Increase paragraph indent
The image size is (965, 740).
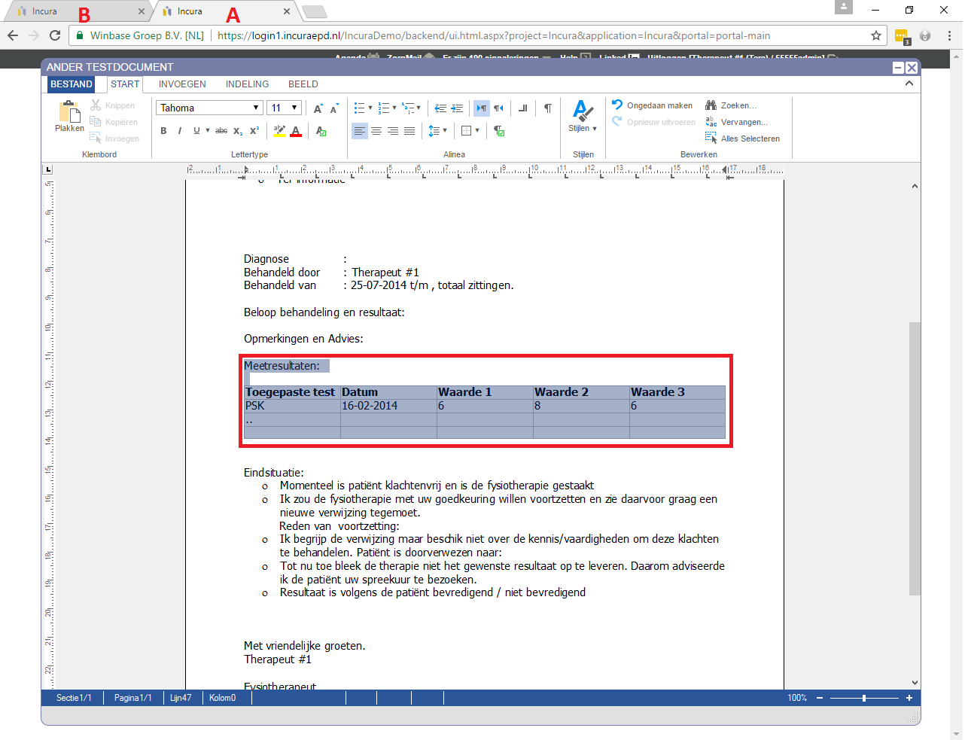tap(457, 108)
